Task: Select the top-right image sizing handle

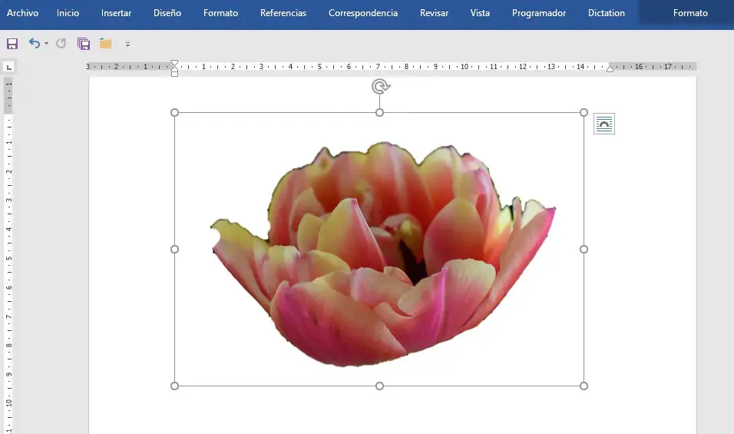Action: (584, 112)
